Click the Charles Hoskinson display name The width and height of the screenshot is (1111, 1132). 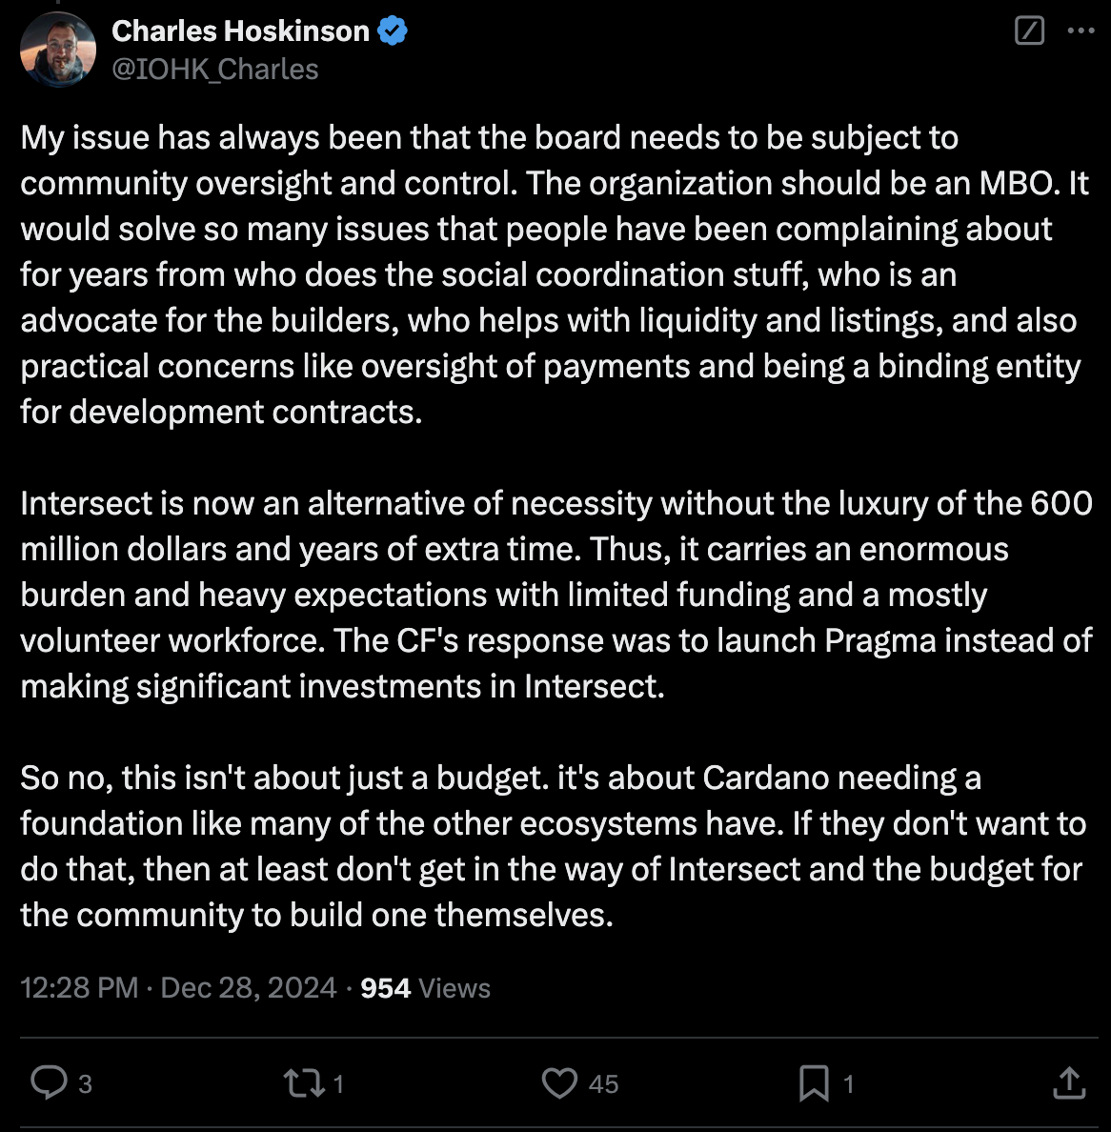(x=240, y=31)
